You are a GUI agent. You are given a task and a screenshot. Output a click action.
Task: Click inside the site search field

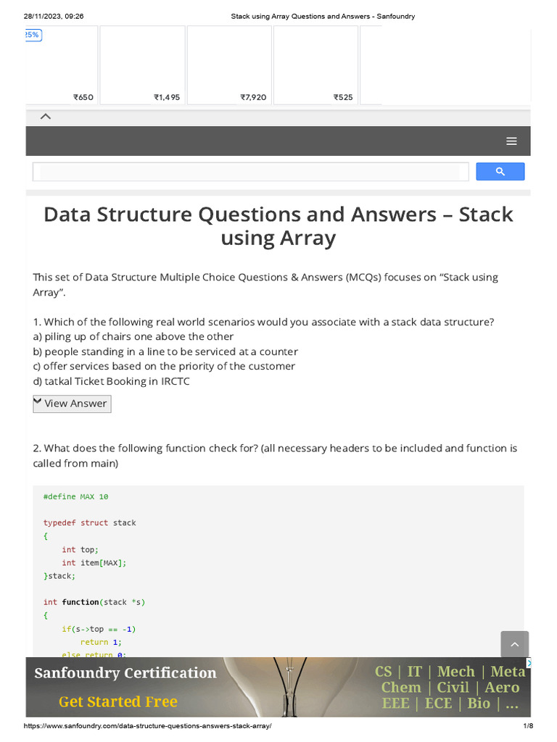(250, 172)
